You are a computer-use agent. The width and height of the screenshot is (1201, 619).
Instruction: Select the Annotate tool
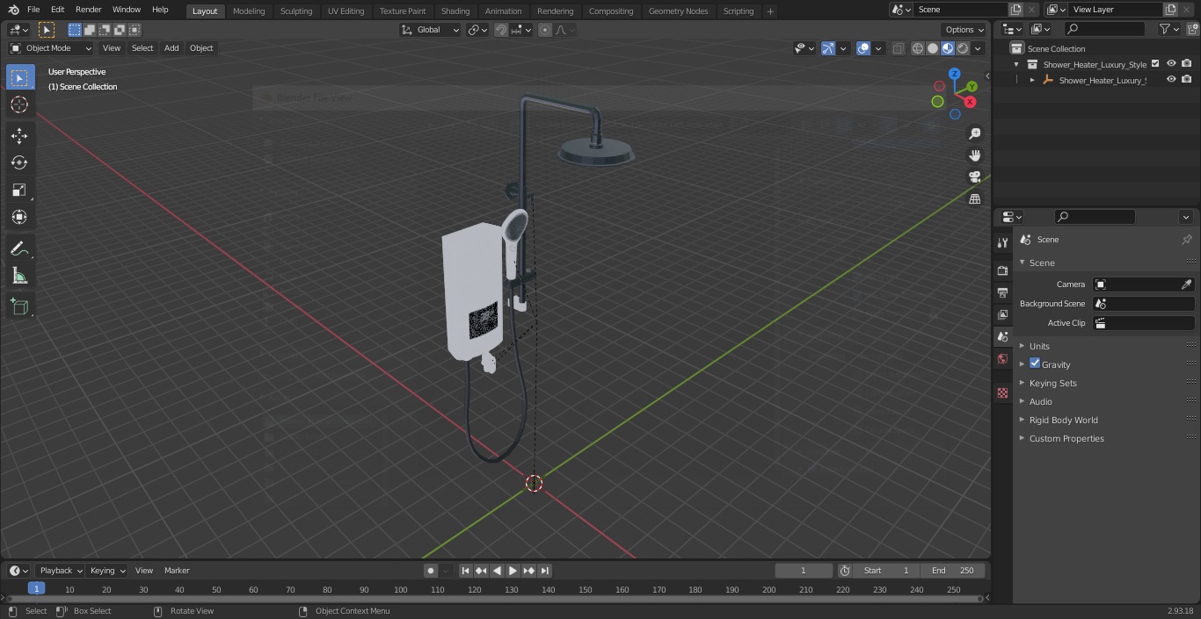point(19,248)
